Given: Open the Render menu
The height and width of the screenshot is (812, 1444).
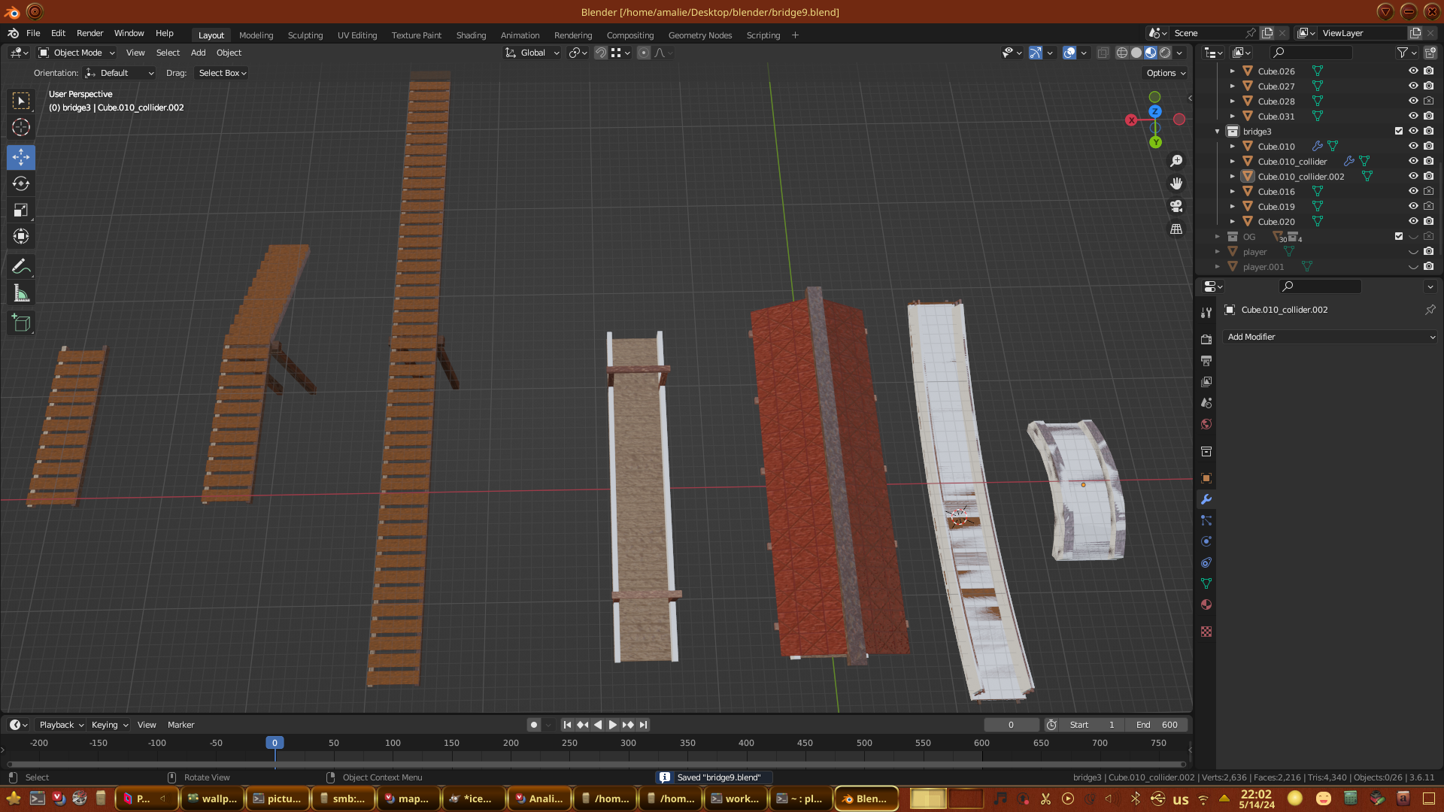Looking at the screenshot, I should [89, 33].
